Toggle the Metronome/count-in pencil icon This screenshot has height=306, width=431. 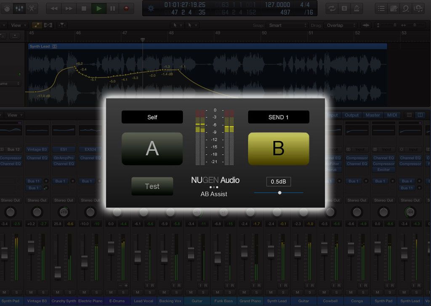tap(357, 8)
